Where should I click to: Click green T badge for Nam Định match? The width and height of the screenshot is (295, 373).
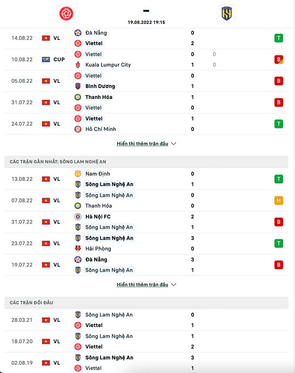[x=279, y=179]
